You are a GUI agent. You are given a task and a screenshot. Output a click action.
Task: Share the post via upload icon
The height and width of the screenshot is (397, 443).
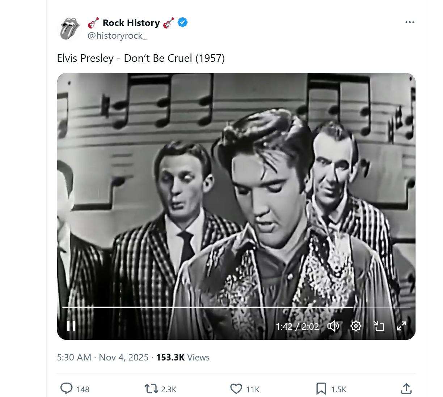coord(406,389)
